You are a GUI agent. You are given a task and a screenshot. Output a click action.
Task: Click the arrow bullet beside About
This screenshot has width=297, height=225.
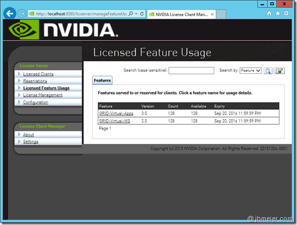coord(19,134)
